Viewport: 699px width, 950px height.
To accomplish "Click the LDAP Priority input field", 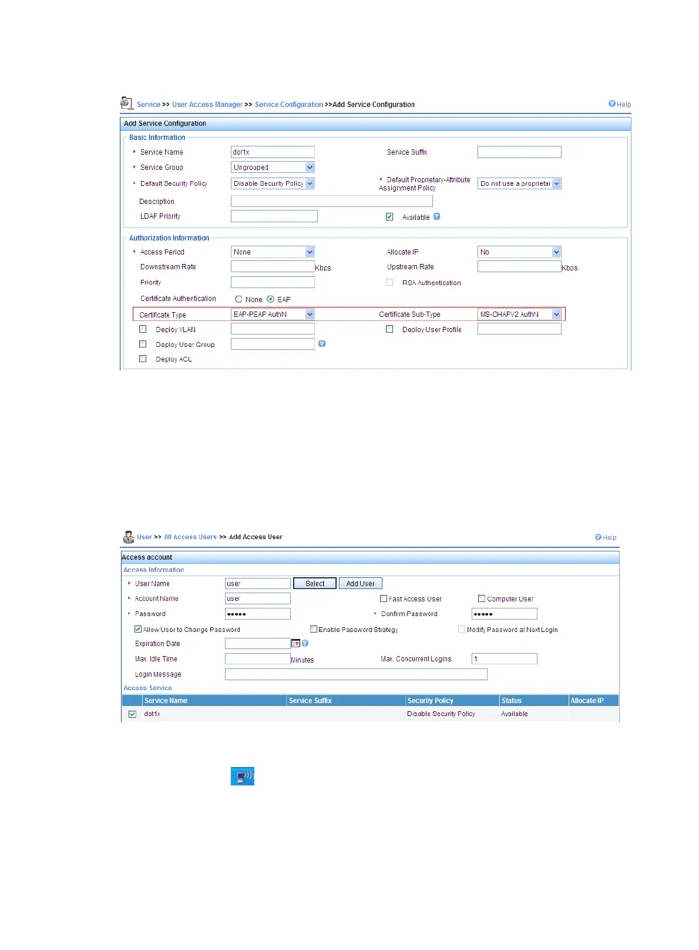I will pos(274,216).
